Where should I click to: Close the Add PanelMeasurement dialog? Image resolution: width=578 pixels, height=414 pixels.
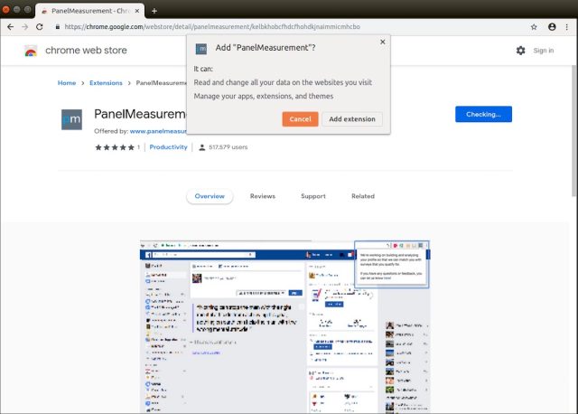[382, 42]
